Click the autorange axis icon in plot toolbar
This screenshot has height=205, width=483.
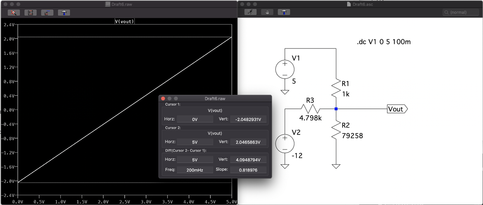click(x=31, y=13)
